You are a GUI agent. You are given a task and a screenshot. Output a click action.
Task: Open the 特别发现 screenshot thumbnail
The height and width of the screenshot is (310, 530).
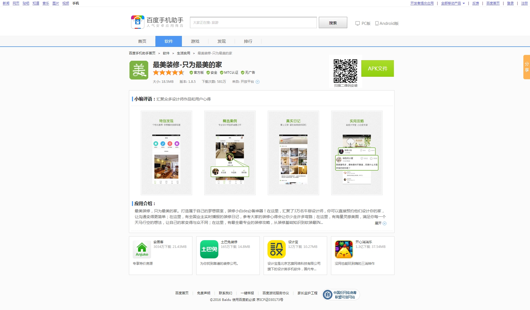pyautogui.click(x=166, y=153)
